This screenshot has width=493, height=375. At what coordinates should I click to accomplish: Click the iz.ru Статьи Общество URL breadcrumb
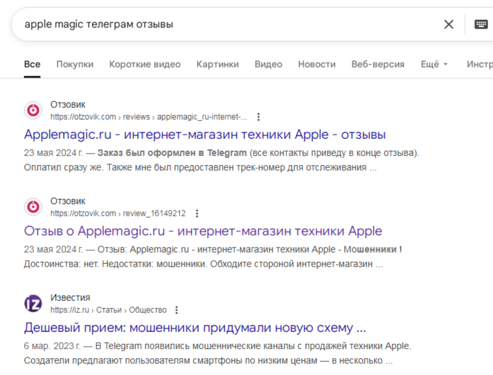pyautogui.click(x=108, y=310)
